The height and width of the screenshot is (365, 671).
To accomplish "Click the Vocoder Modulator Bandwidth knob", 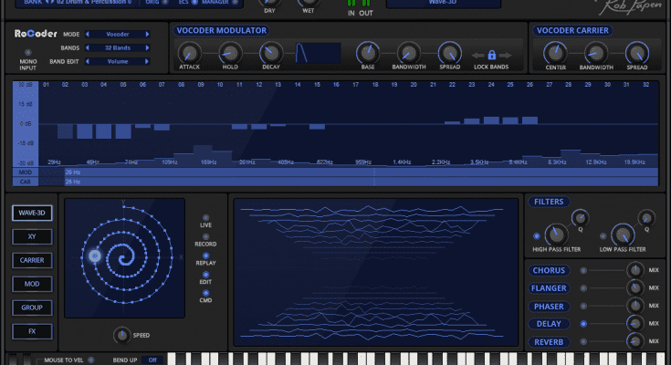I will pos(409,54).
